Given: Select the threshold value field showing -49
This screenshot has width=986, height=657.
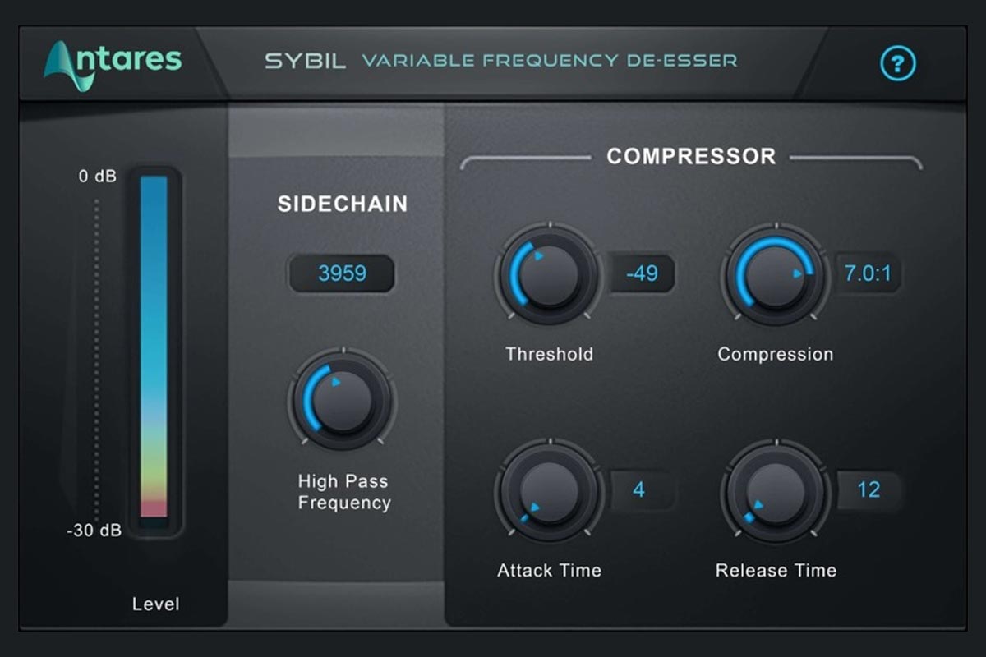Looking at the screenshot, I should (x=642, y=273).
